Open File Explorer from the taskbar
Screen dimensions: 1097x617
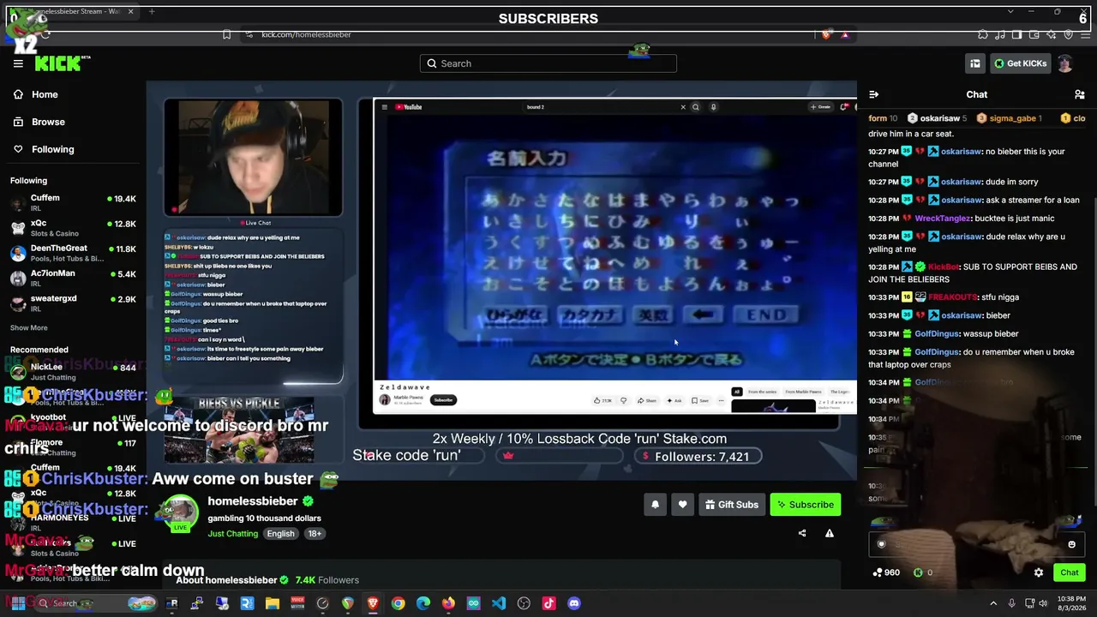click(272, 603)
